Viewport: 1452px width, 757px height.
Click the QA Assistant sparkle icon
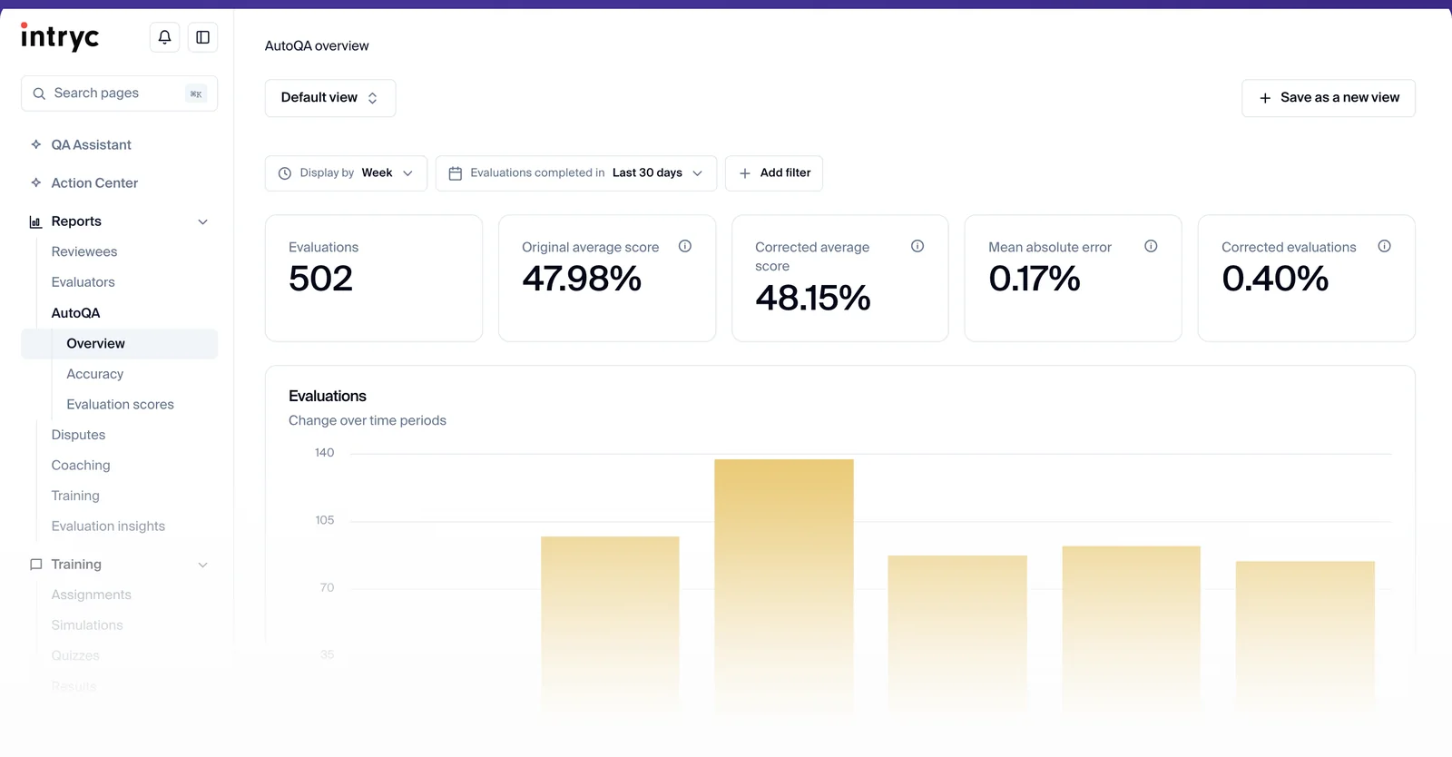click(x=36, y=144)
